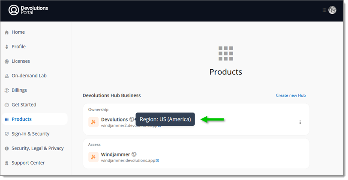
Task: Navigate to Billings
Action: click(19, 90)
